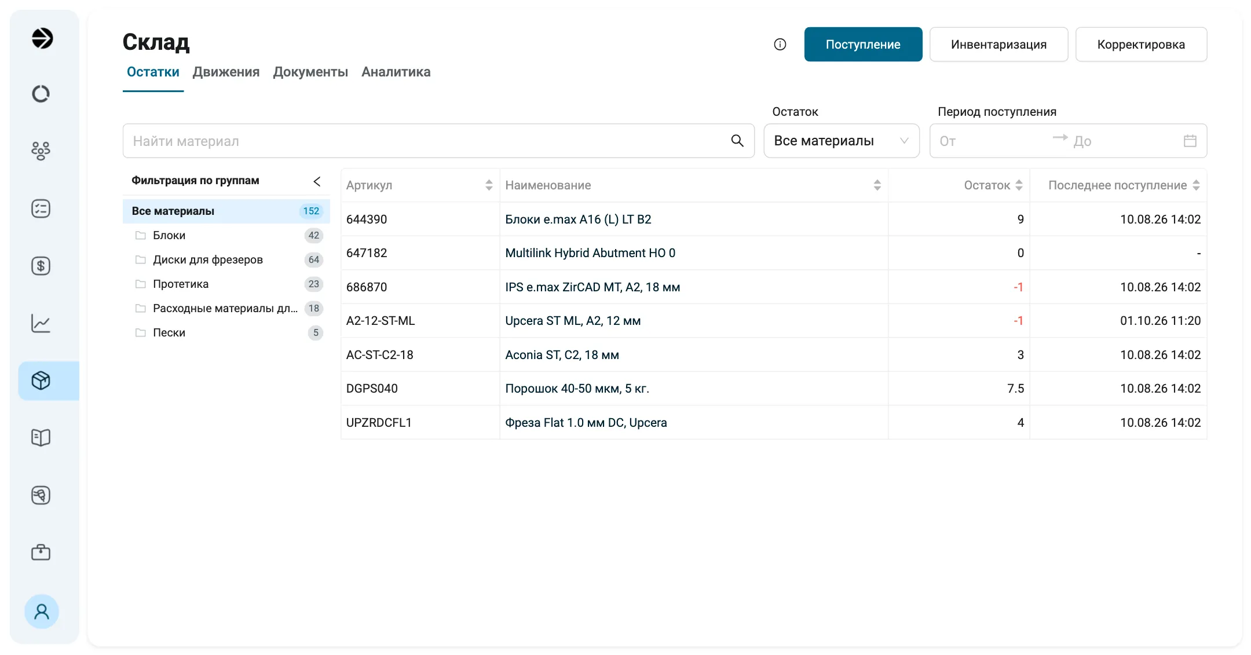Open the open-book catalog icon in sidebar
Screen dimensions: 1251x655
pyautogui.click(x=41, y=437)
